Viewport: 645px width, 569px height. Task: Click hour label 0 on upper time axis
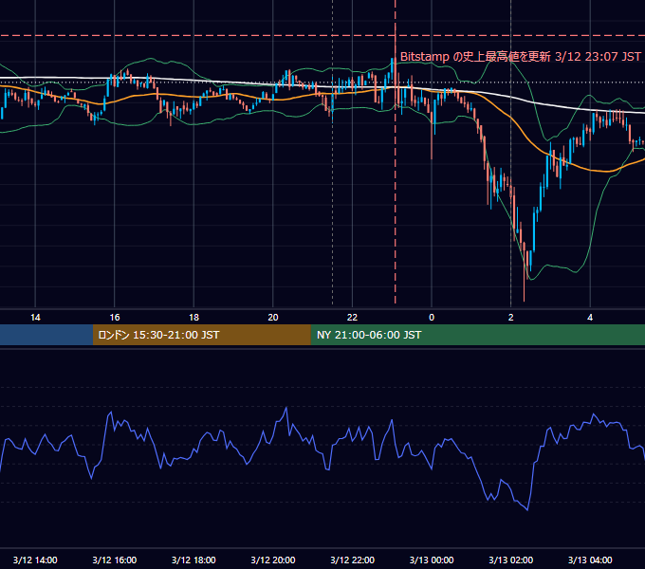point(432,318)
